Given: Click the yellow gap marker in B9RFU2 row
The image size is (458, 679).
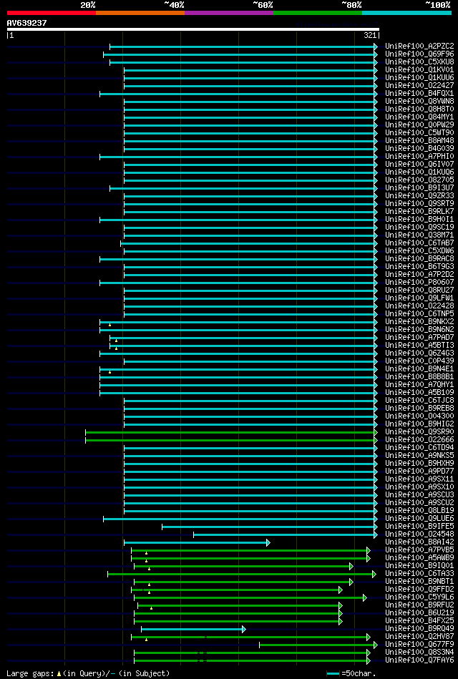Looking at the screenshot, I should pyautogui.click(x=151, y=608).
